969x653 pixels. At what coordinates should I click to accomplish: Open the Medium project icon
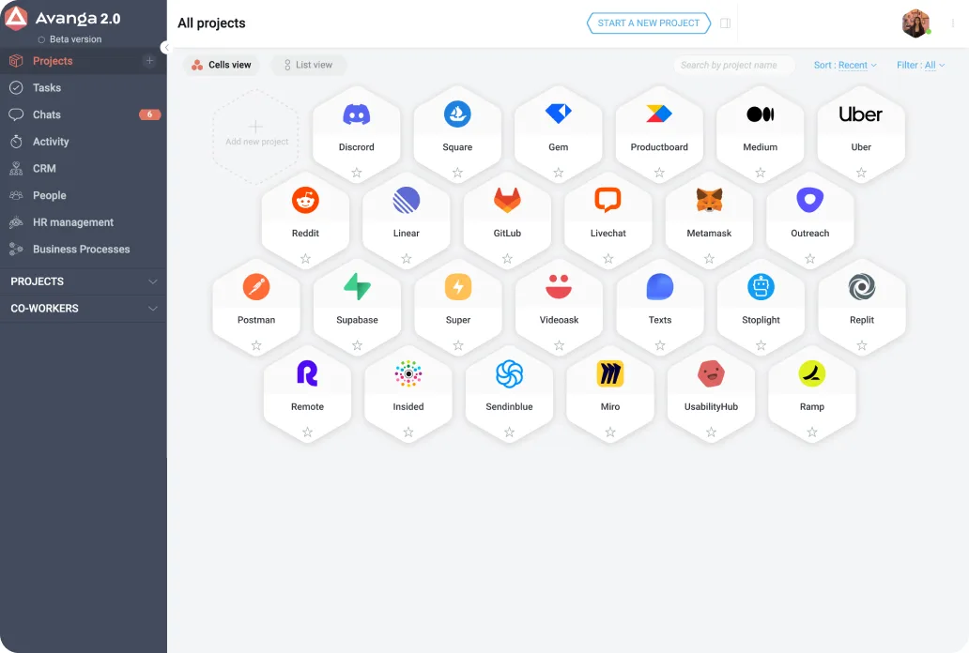[761, 114]
